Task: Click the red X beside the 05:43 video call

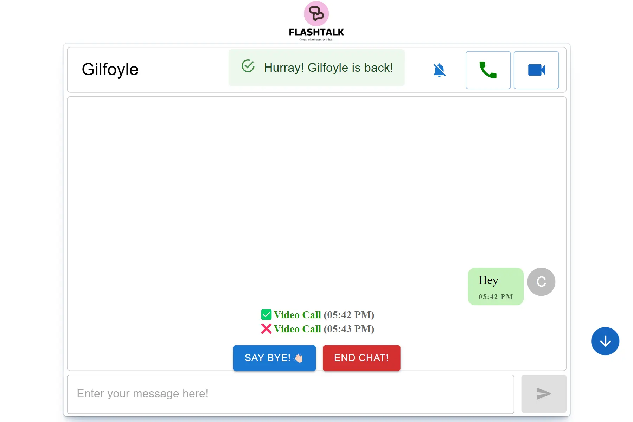Action: click(266, 328)
